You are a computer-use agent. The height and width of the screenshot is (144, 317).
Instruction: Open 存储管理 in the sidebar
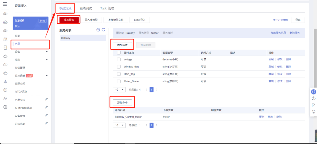(x=20, y=68)
